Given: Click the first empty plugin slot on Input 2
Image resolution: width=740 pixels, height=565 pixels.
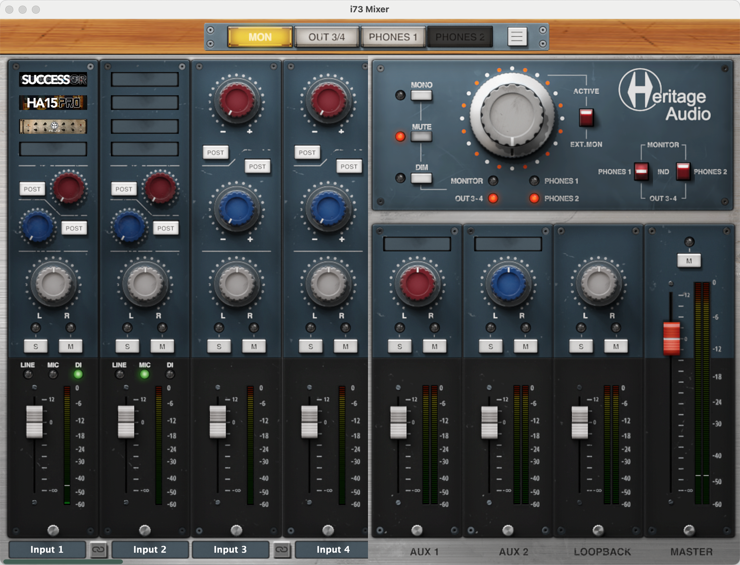Looking at the screenshot, I should (x=145, y=79).
